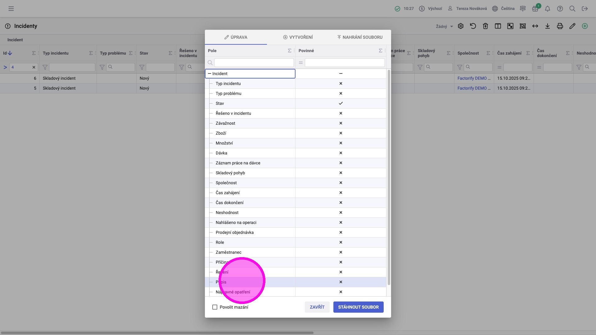The width and height of the screenshot is (596, 335).
Task: Toggle required mark for Typ incidentu
Action: 341,83
